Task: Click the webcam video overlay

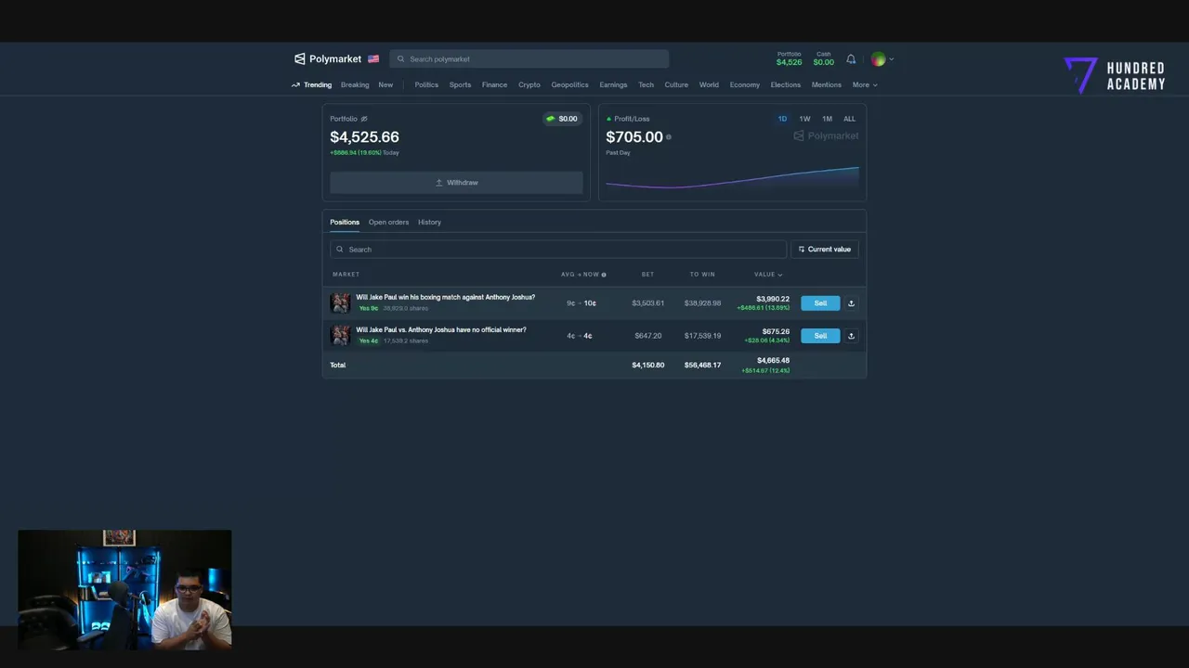Action: click(124, 589)
